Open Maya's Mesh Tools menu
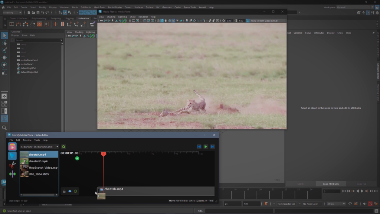Viewport: 380px width, 214px height. [x=99, y=7]
